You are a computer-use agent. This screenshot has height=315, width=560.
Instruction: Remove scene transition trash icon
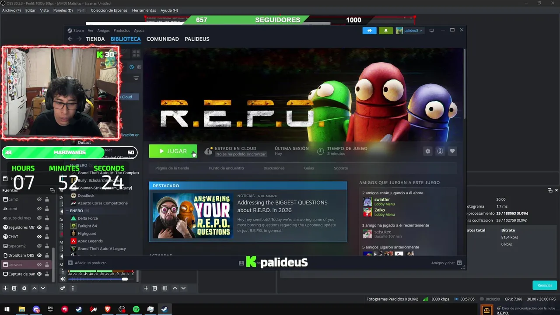click(x=154, y=288)
